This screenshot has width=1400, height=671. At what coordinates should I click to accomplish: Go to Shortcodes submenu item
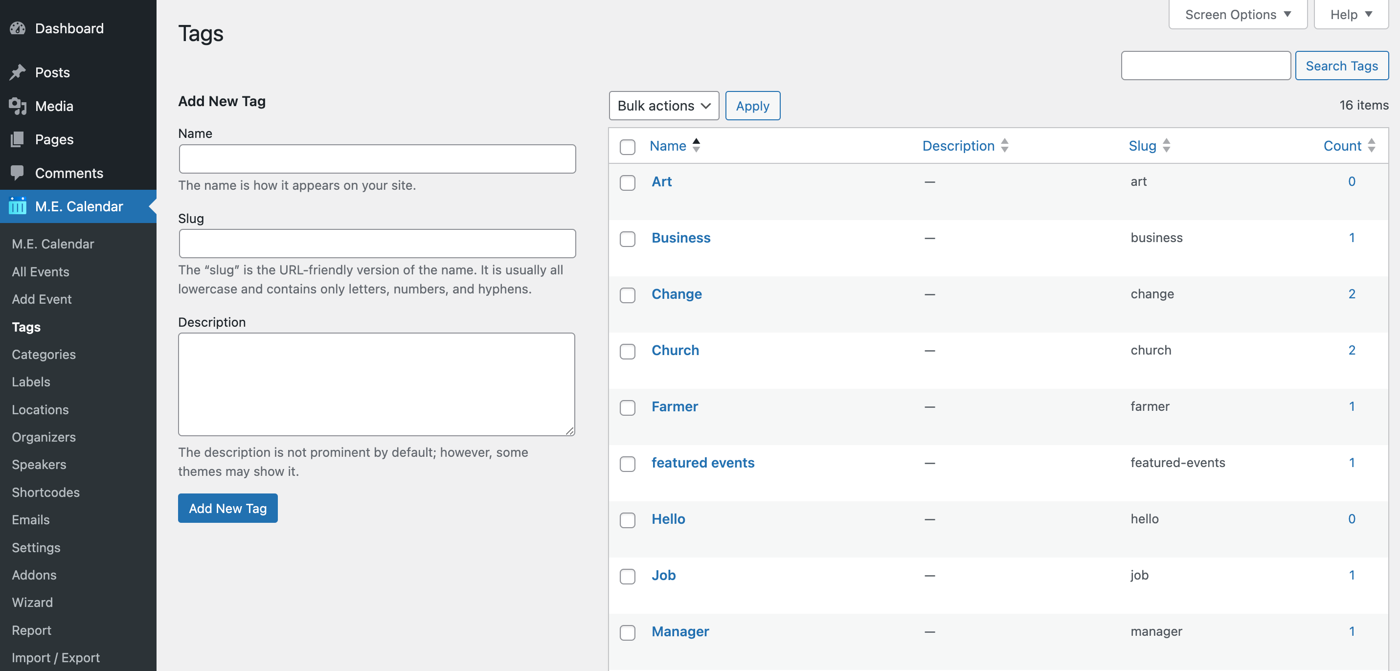point(45,492)
